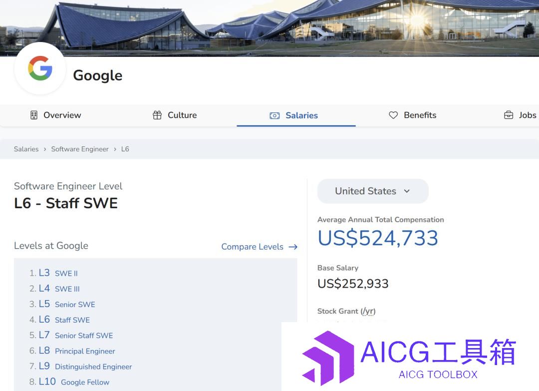Click the chevron in the country selector
The height and width of the screenshot is (391, 539).
407,191
